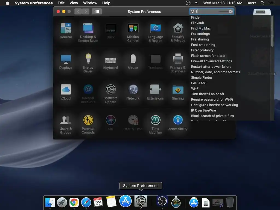Viewport: 280px width, 210px height.
Task: Select Restart after power failure suggestion
Action: pyautogui.click(x=211, y=67)
